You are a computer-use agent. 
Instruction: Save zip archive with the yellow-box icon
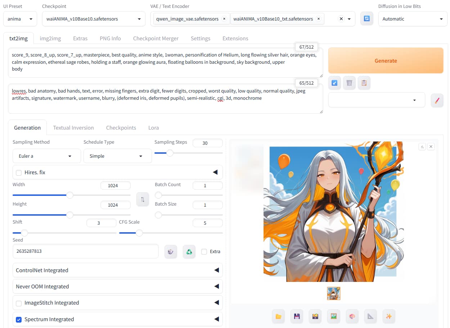(x=315, y=316)
